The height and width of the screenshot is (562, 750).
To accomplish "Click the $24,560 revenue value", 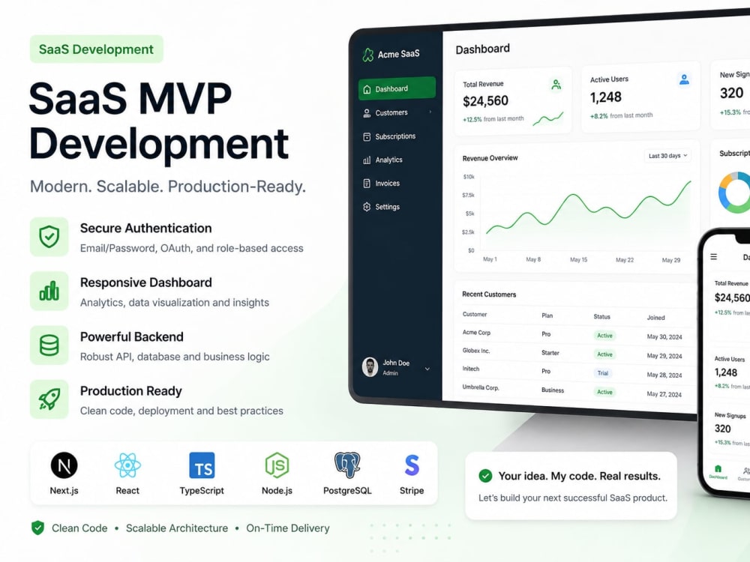I will click(x=485, y=101).
